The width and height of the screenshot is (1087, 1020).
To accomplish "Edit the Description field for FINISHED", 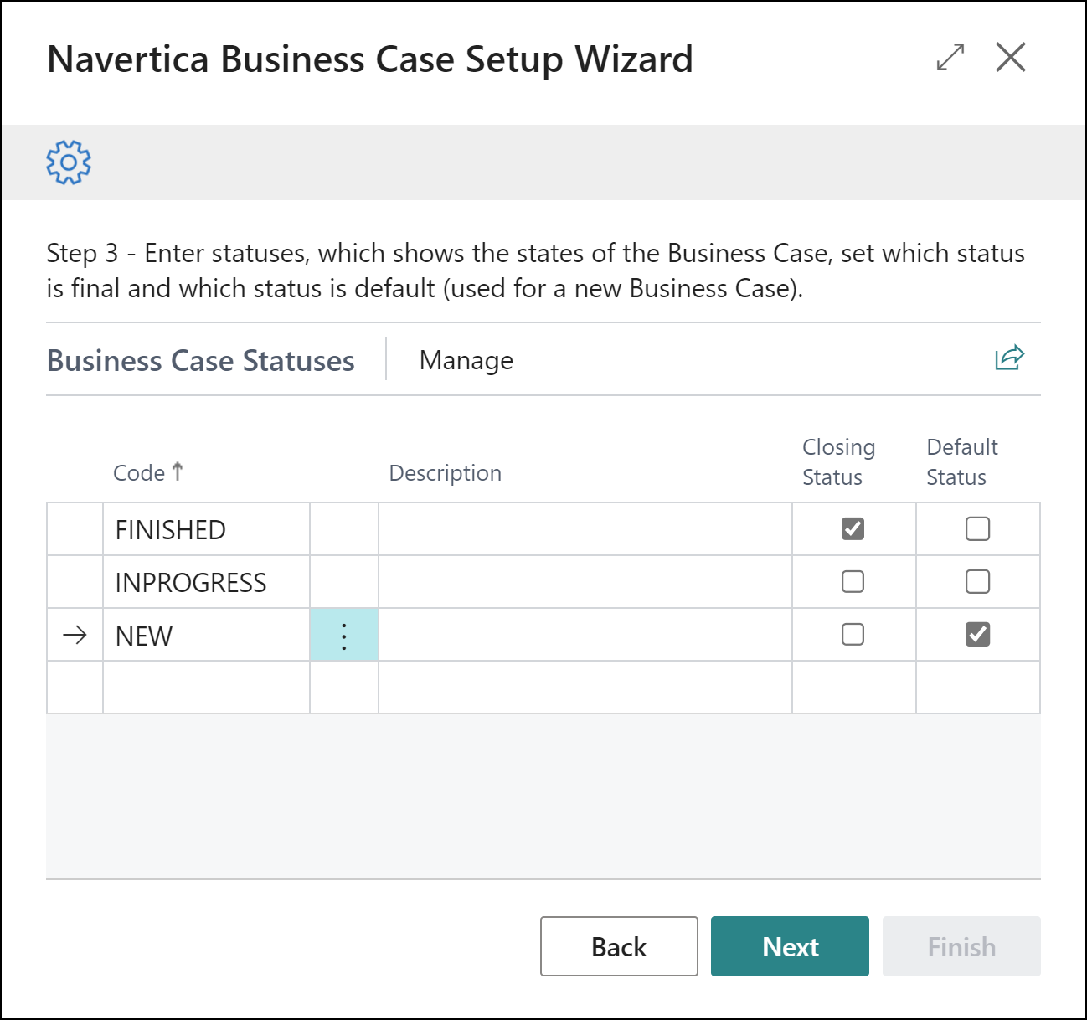I will tap(585, 529).
